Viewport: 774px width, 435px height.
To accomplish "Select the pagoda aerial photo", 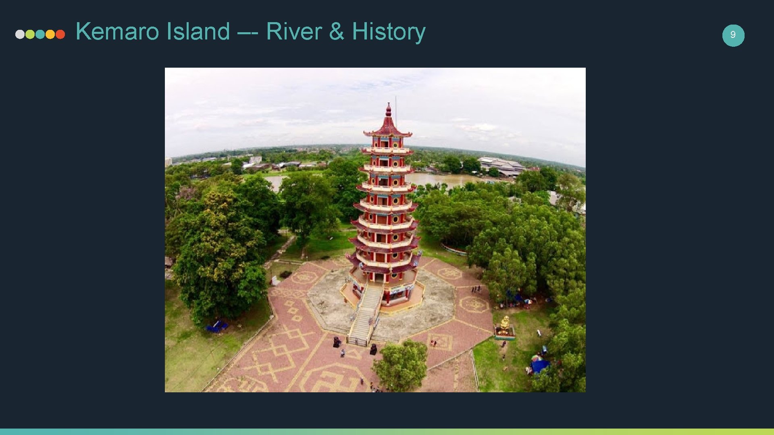I will [375, 230].
